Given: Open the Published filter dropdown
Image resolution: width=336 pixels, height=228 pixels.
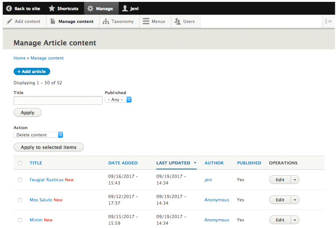Looking at the screenshot, I should [118, 100].
